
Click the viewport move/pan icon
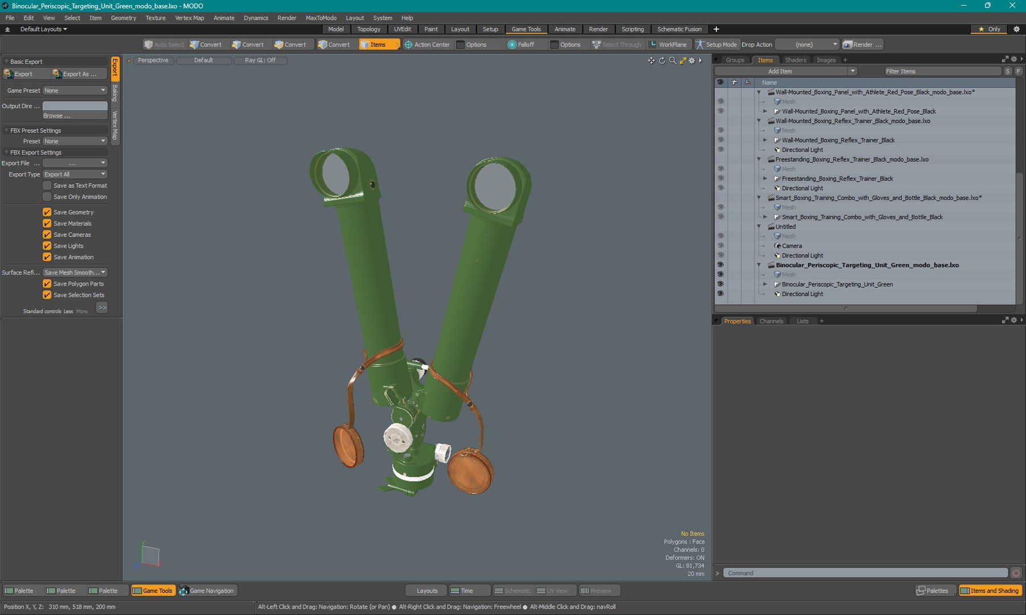coord(651,60)
